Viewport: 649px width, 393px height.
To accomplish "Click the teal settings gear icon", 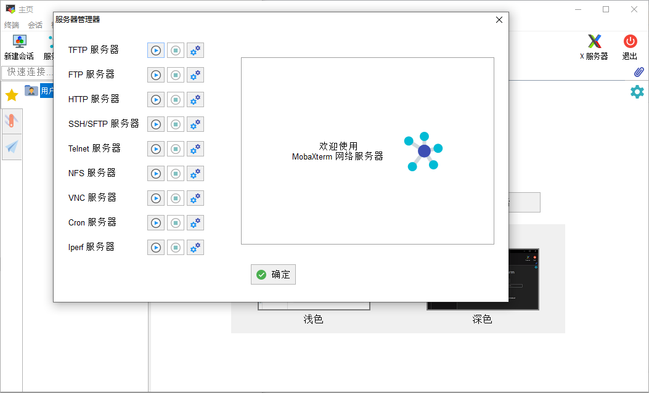I will [x=637, y=91].
